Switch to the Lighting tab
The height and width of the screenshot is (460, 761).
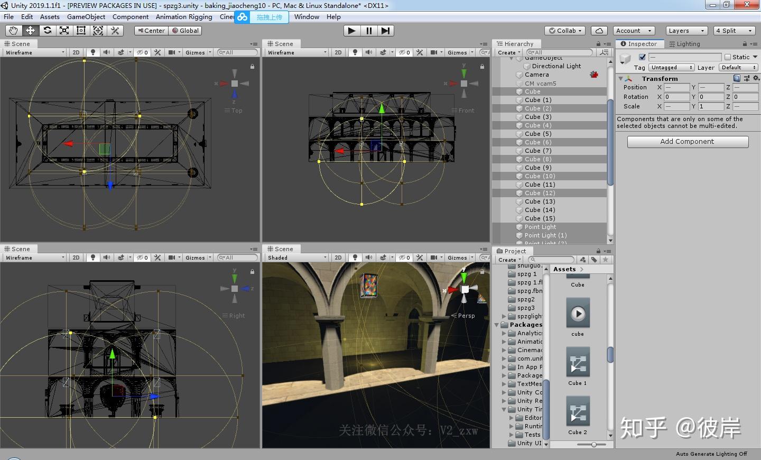685,44
